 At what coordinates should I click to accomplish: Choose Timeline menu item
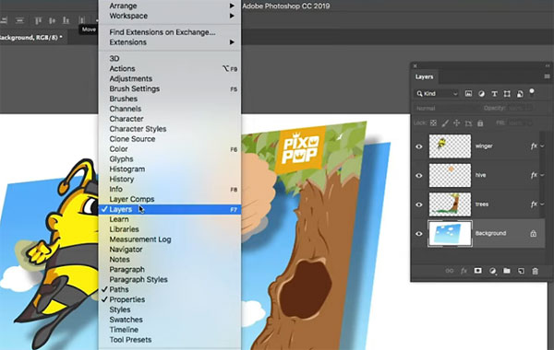pos(170,330)
